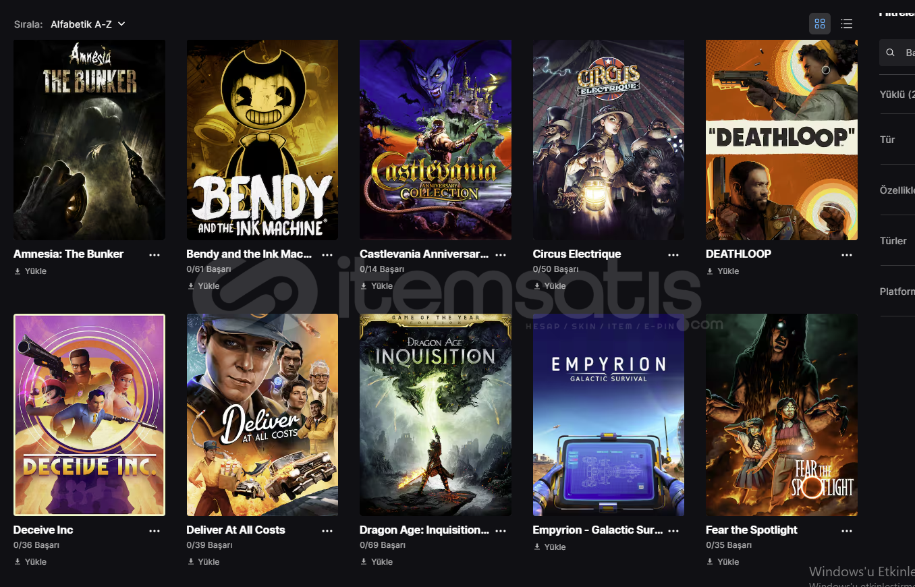The width and height of the screenshot is (915, 587).
Task: Open more options for Deceive Inc
Action: (155, 530)
